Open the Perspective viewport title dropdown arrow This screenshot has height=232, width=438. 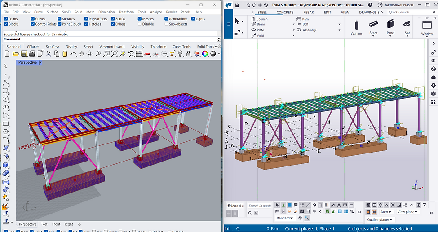pos(40,62)
